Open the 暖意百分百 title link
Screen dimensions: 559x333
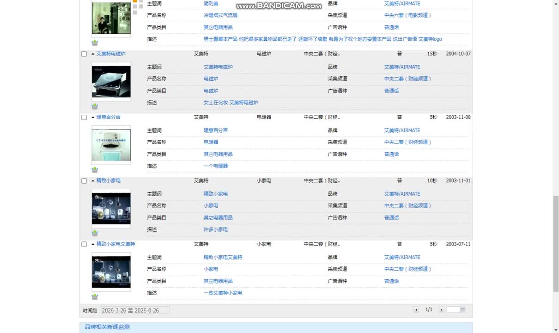tap(109, 117)
